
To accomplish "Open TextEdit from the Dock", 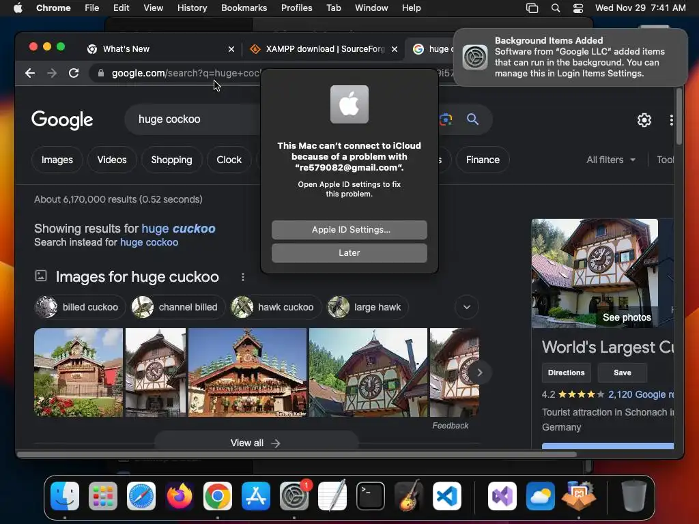I will [x=332, y=496].
